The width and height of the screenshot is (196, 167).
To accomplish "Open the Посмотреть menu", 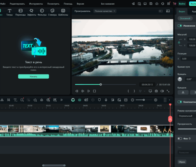I will coord(53,4).
